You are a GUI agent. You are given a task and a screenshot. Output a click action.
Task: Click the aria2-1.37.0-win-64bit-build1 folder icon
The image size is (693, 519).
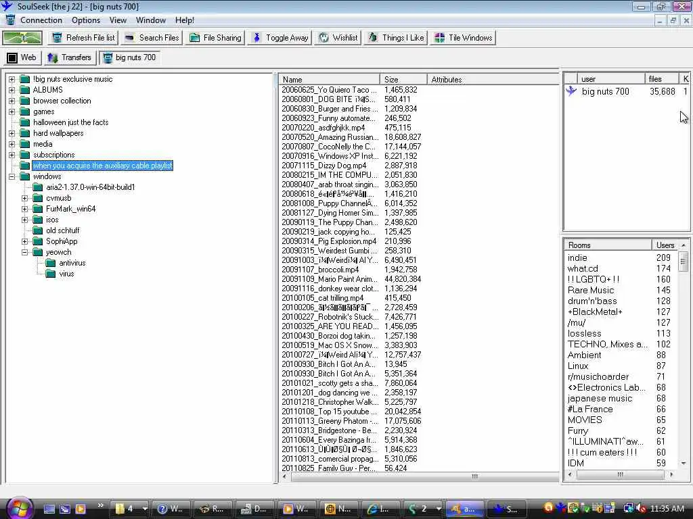[38, 187]
